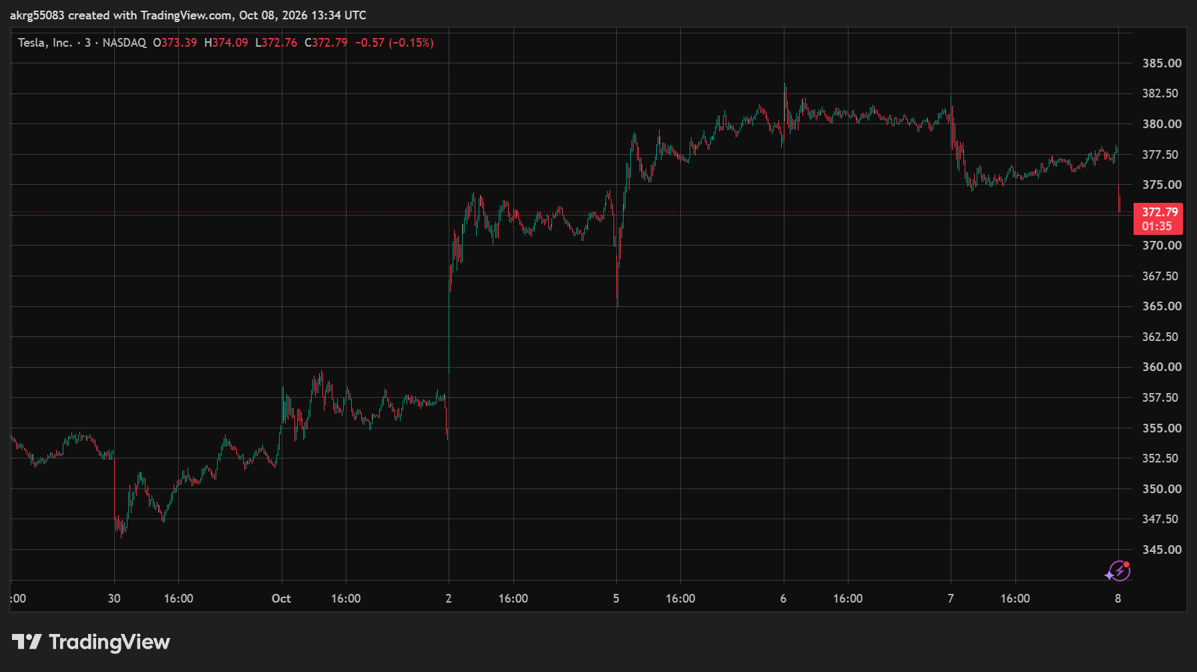Viewport: 1197px width, 672px height.
Task: Click the 377.50 price axis label
Action: point(1160,155)
